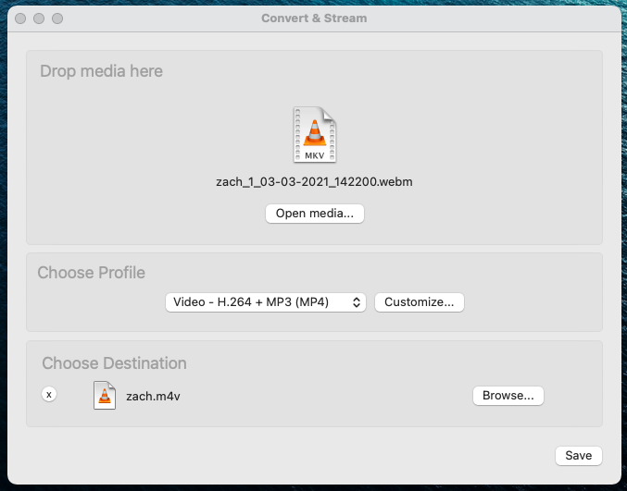Minimize the Convert & Stream window
The width and height of the screenshot is (627, 491).
[39, 18]
